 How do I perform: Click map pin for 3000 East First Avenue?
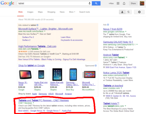coord(104,67)
